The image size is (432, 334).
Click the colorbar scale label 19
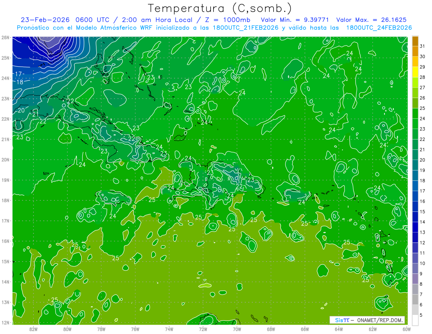pyautogui.click(x=423, y=170)
